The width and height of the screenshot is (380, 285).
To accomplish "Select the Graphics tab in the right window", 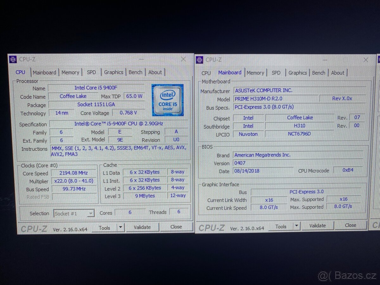I will click(297, 73).
